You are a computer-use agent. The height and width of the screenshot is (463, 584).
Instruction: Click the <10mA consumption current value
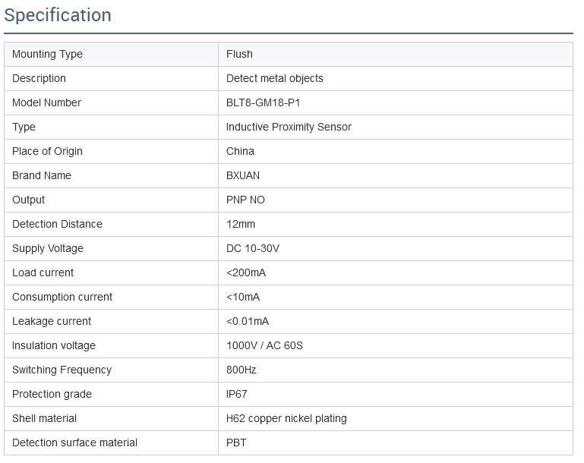point(243,297)
